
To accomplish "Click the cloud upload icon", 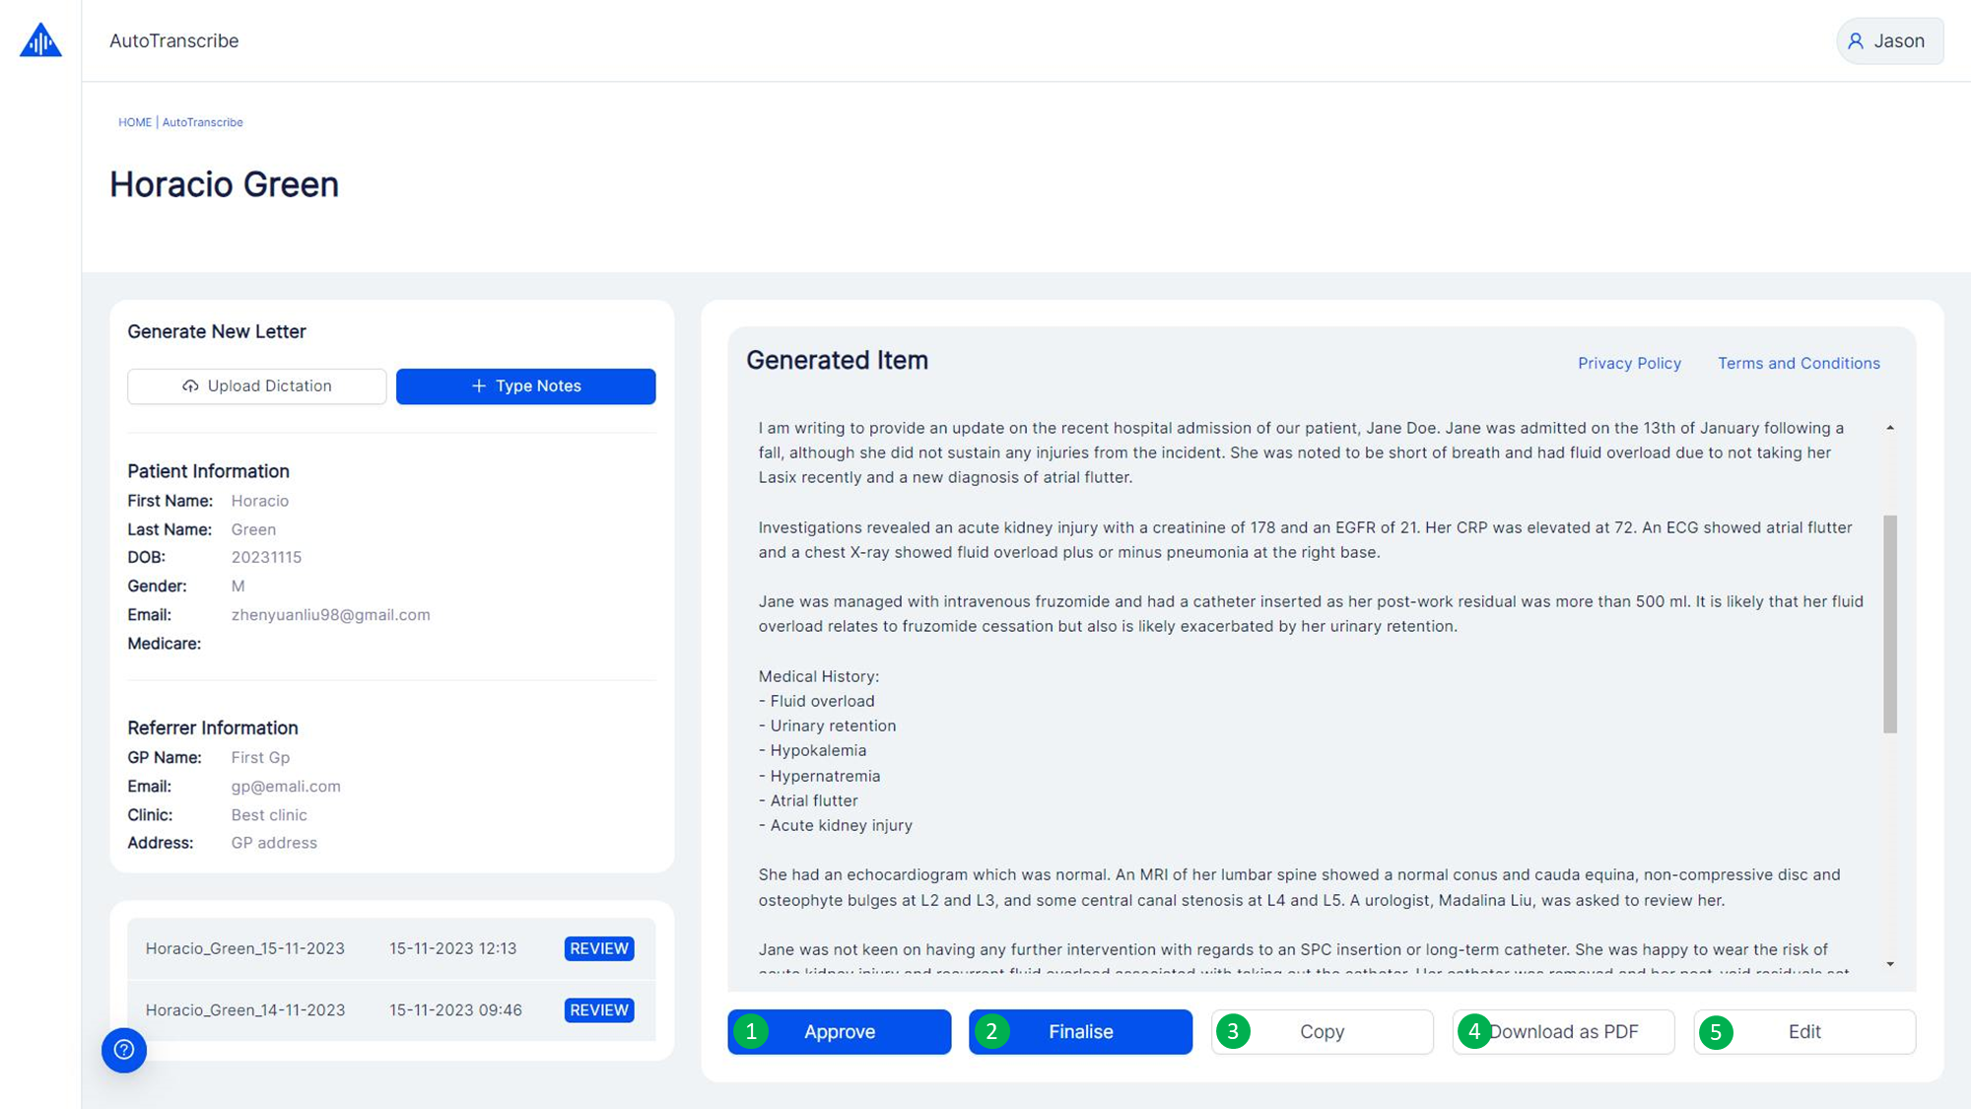I will [190, 386].
